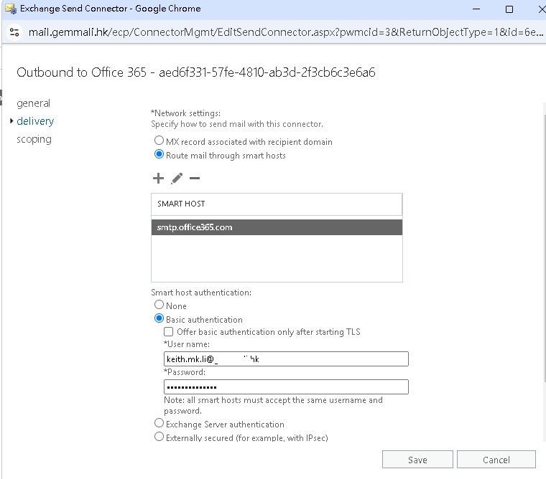This screenshot has width=546, height=479.
Task: Save the send connector settings
Action: 417,460
